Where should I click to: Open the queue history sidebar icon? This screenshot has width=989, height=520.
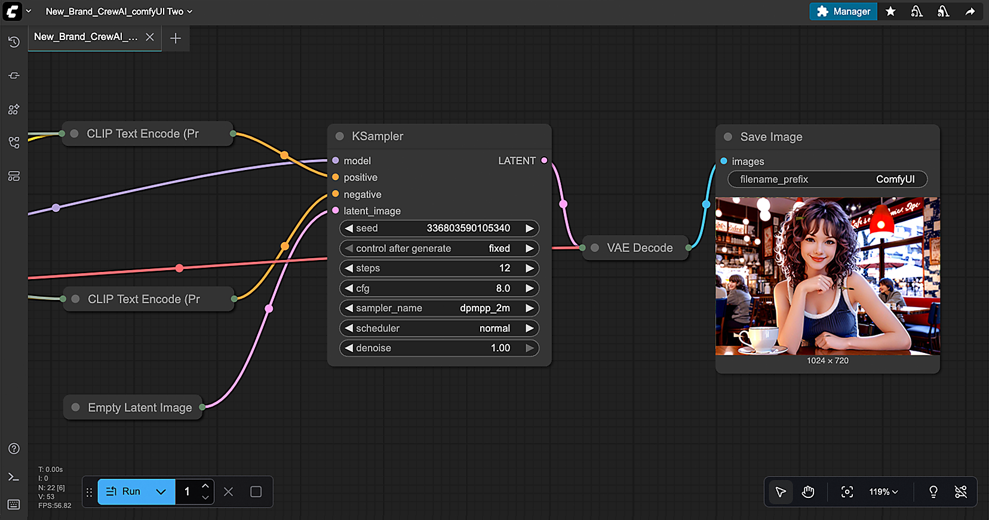[x=14, y=42]
